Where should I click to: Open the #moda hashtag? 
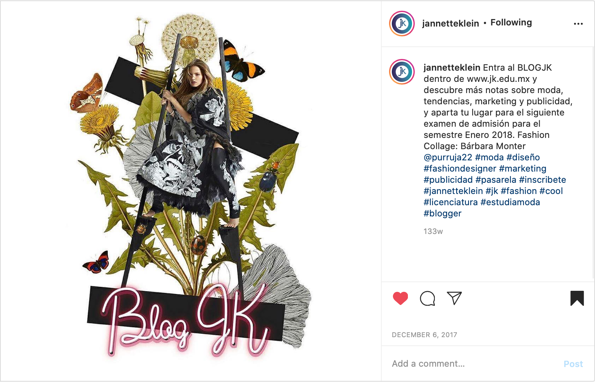click(489, 157)
